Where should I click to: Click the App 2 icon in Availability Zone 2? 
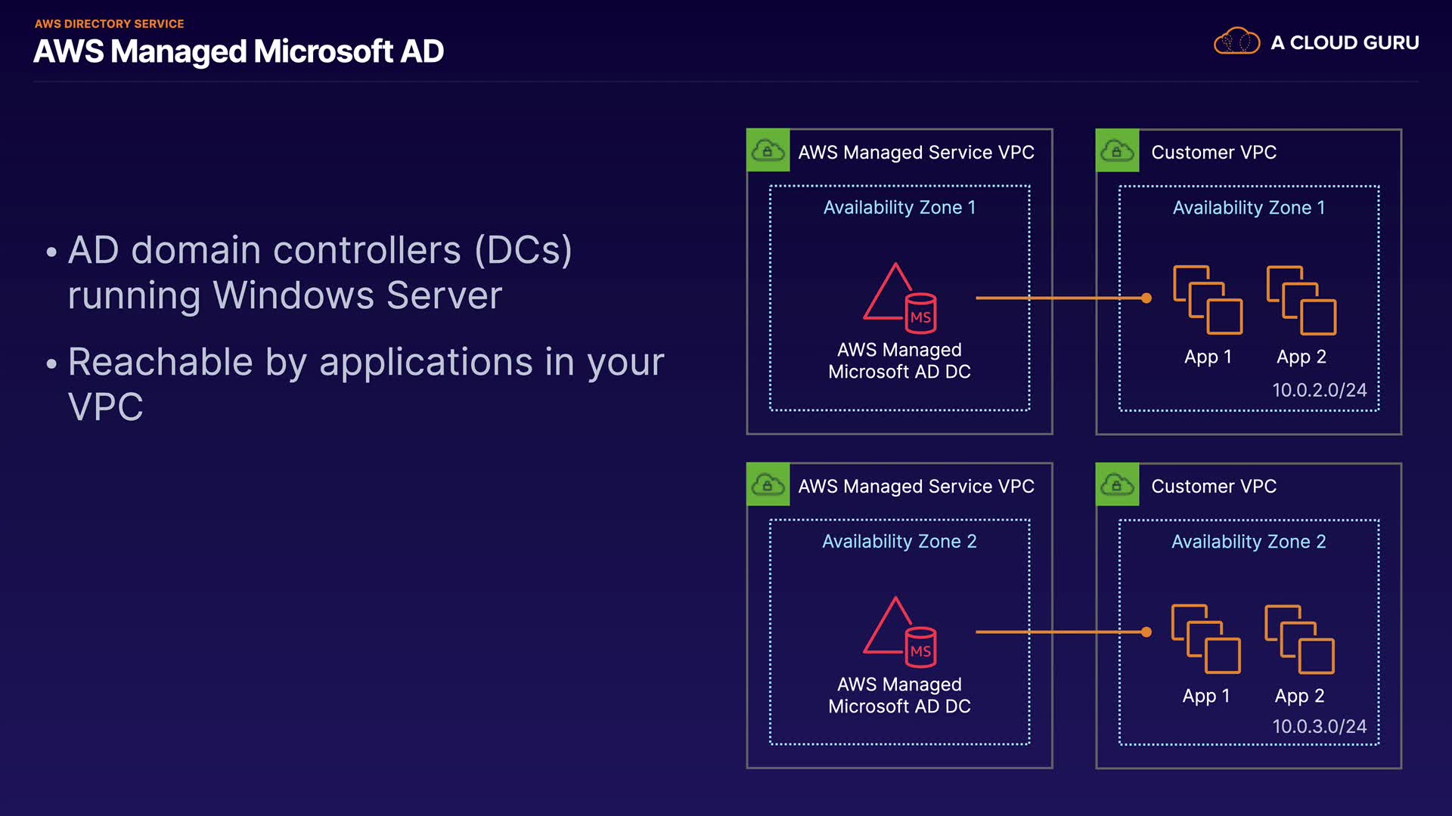pyautogui.click(x=1300, y=639)
